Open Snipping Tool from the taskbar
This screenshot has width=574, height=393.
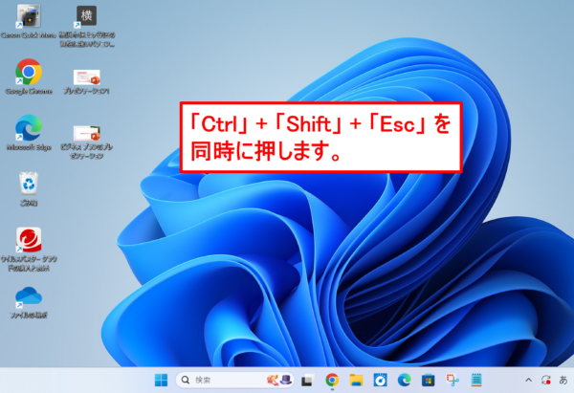(452, 380)
